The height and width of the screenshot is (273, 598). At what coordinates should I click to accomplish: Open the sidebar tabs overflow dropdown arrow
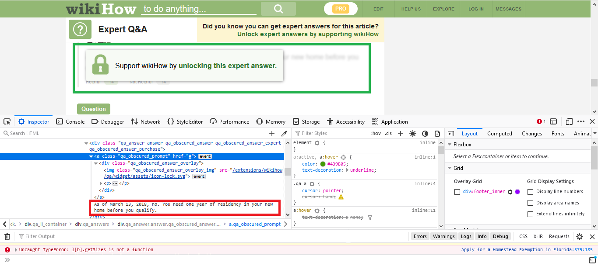pyautogui.click(x=595, y=133)
